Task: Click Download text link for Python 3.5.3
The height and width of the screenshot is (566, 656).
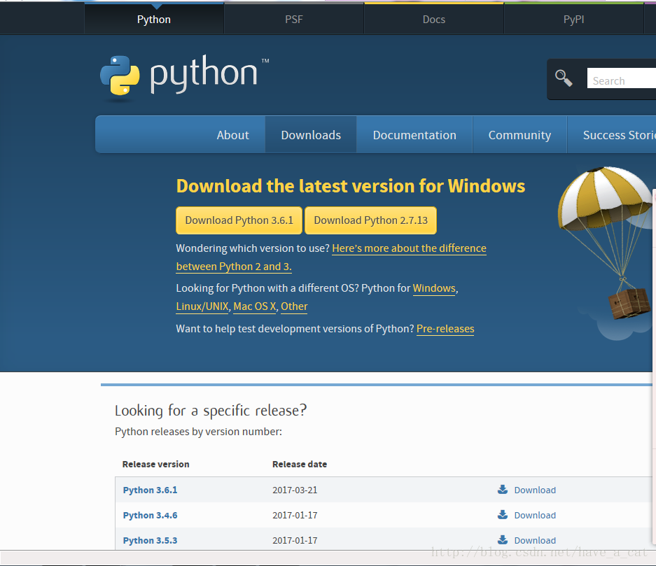Action: (x=535, y=540)
